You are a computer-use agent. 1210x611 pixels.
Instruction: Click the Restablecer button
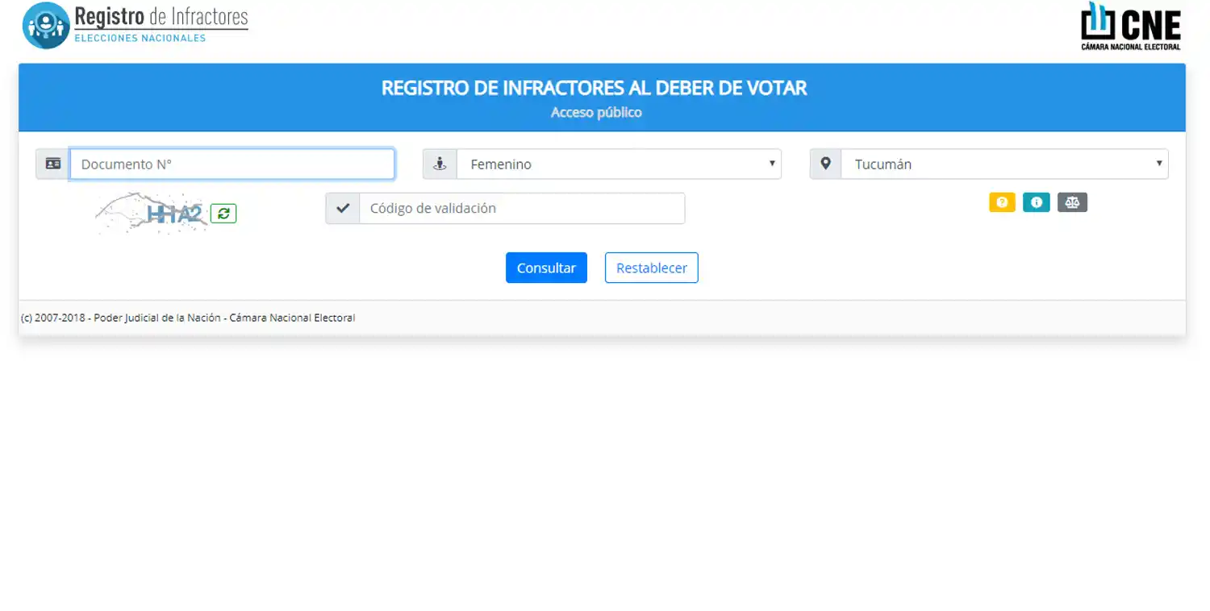(651, 267)
